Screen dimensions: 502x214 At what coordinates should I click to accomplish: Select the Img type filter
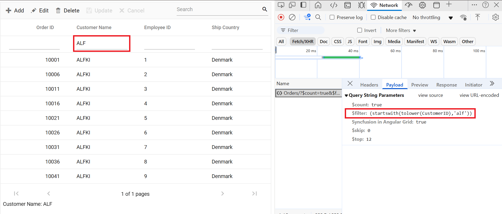(377, 42)
